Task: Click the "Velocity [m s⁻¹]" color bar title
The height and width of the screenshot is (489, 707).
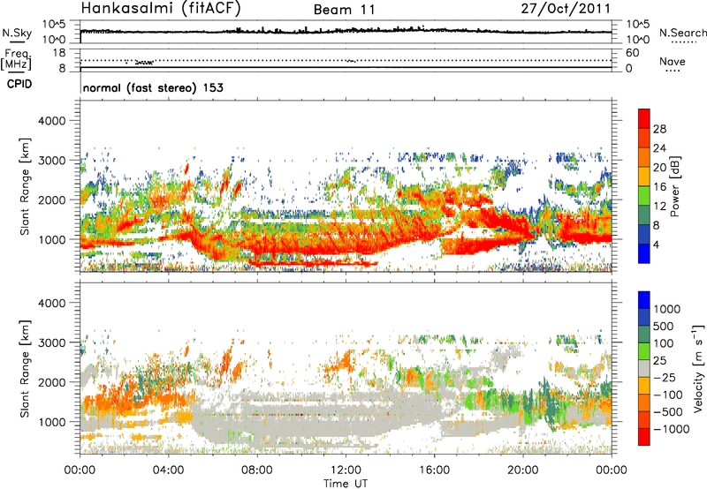Action: [x=698, y=368]
